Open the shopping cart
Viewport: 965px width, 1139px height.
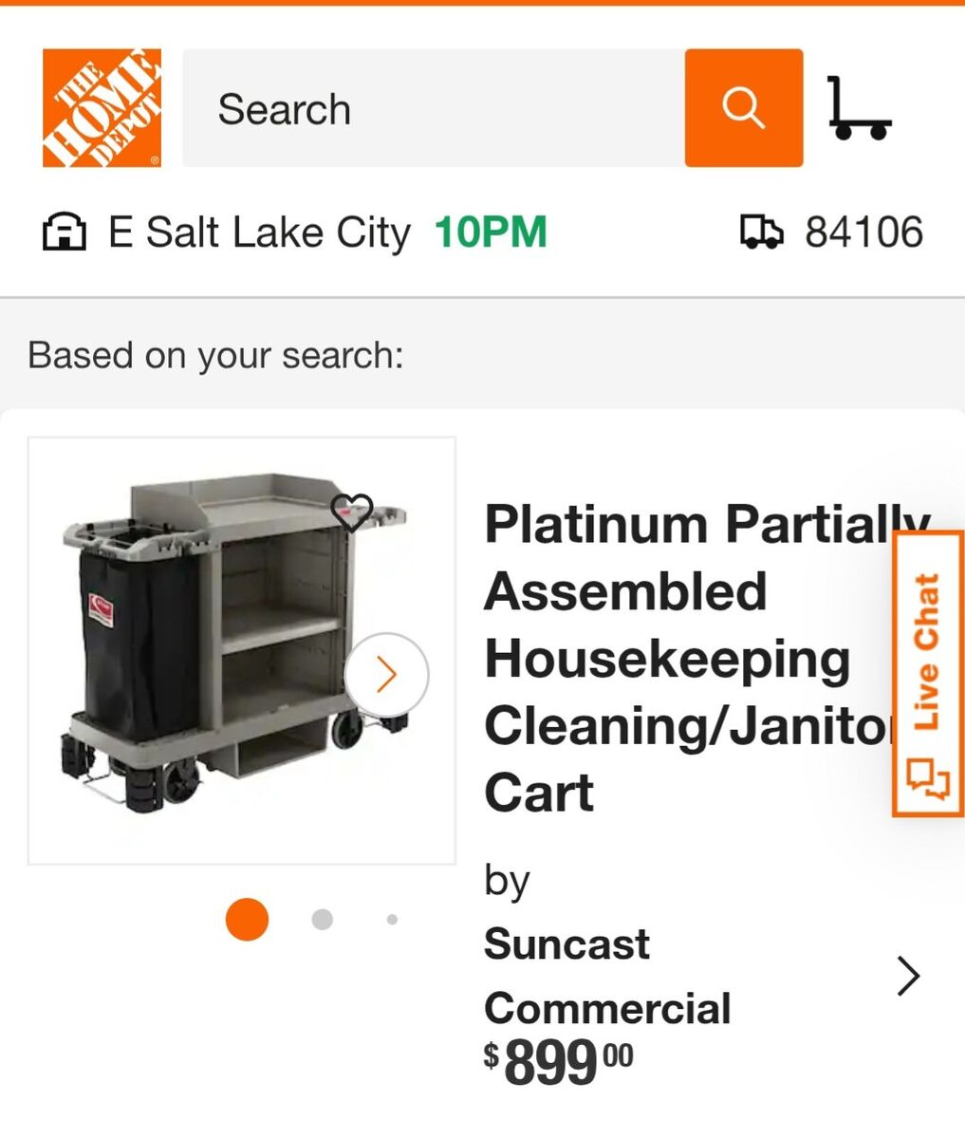click(x=859, y=108)
